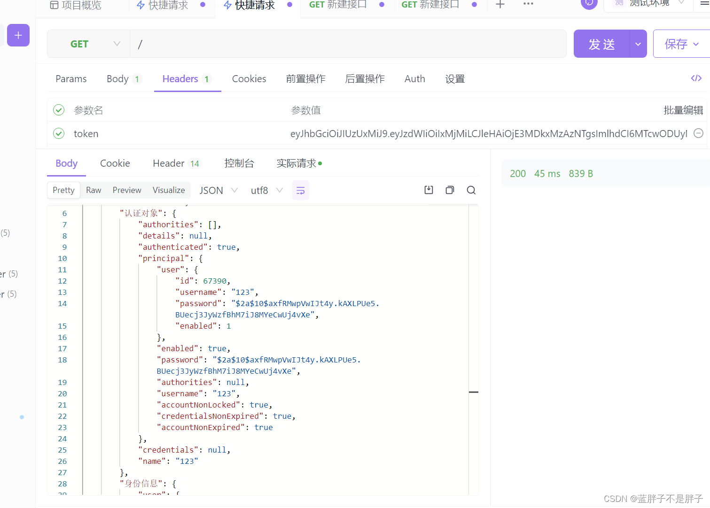Expand the send button dropdown arrow
The height and width of the screenshot is (508, 710).
coord(638,44)
